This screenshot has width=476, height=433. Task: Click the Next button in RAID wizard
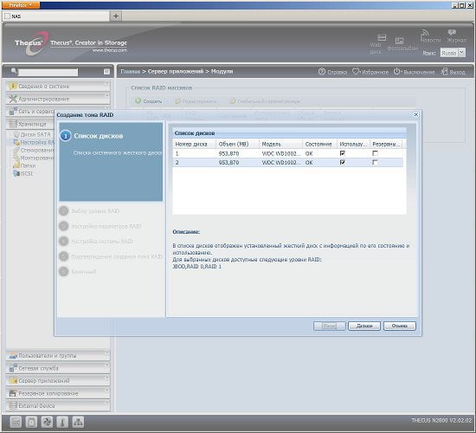tap(364, 326)
